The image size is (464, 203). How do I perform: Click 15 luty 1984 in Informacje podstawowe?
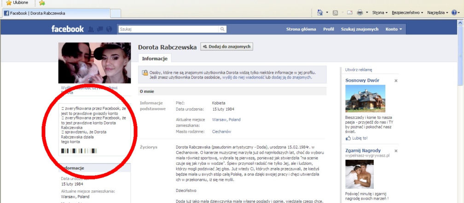pyautogui.click(x=223, y=109)
